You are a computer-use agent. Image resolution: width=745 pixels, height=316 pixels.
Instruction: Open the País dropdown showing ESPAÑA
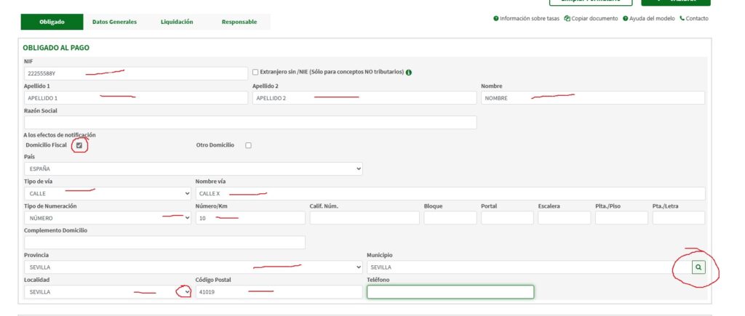[193, 169]
